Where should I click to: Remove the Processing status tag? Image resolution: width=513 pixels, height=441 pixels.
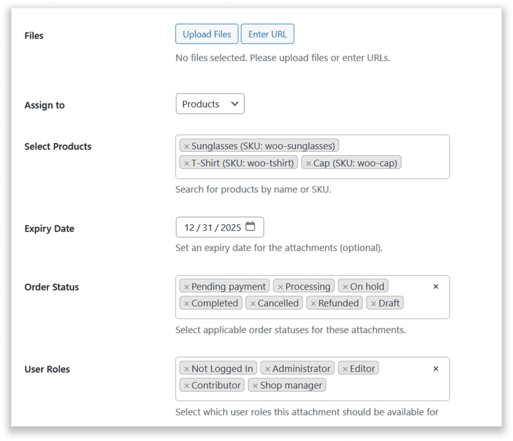(x=280, y=287)
